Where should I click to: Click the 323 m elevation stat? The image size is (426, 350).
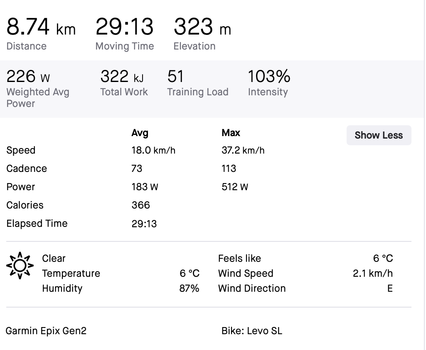click(202, 27)
